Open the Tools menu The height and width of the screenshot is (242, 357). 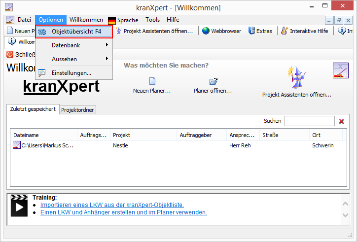point(152,20)
